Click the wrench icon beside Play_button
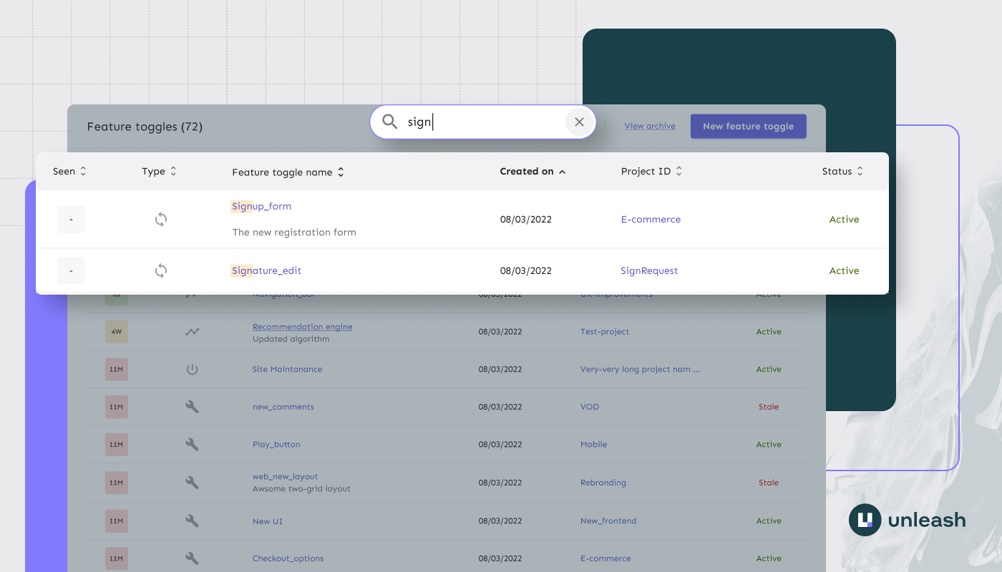Image resolution: width=1002 pixels, height=572 pixels. point(191,444)
